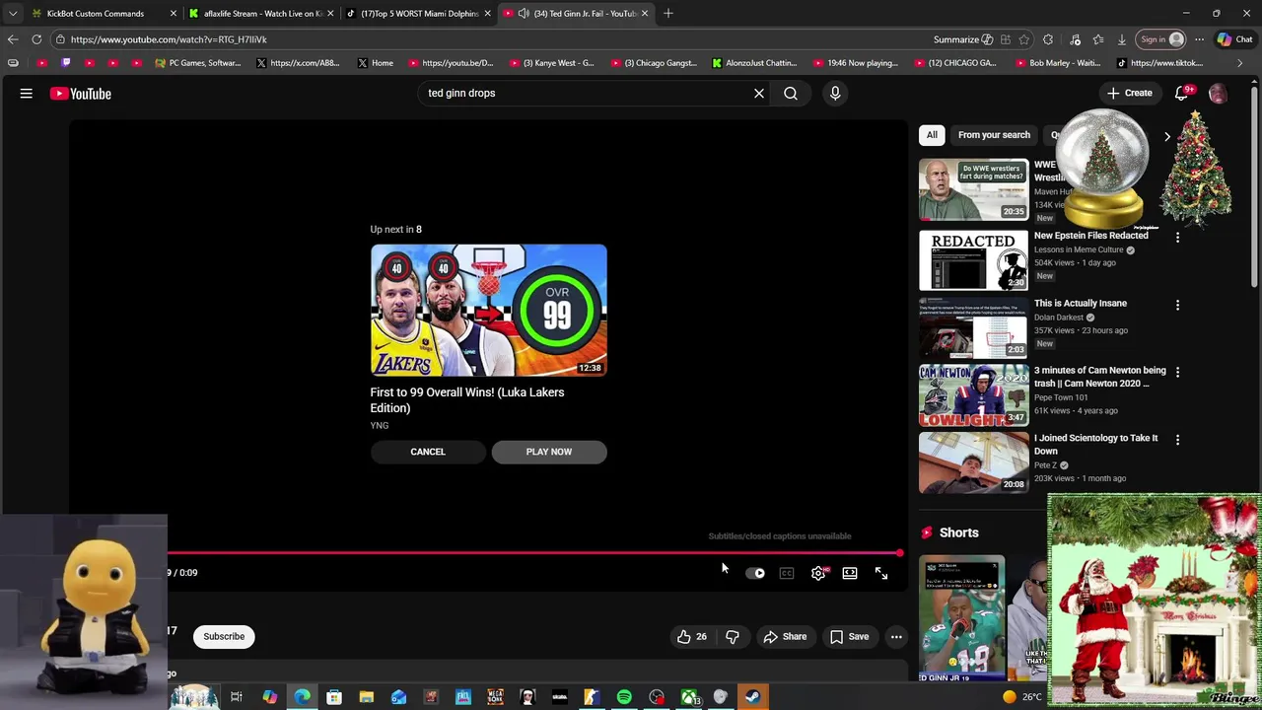Open Edge extensions puzzle icon
This screenshot has height=710, width=1262.
click(1048, 39)
